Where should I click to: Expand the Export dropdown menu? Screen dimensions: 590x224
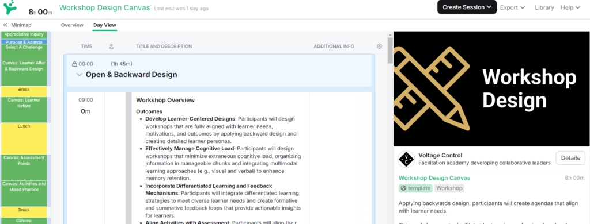[512, 7]
